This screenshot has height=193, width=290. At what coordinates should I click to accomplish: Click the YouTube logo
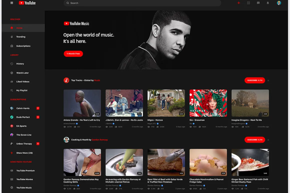click(27, 3)
